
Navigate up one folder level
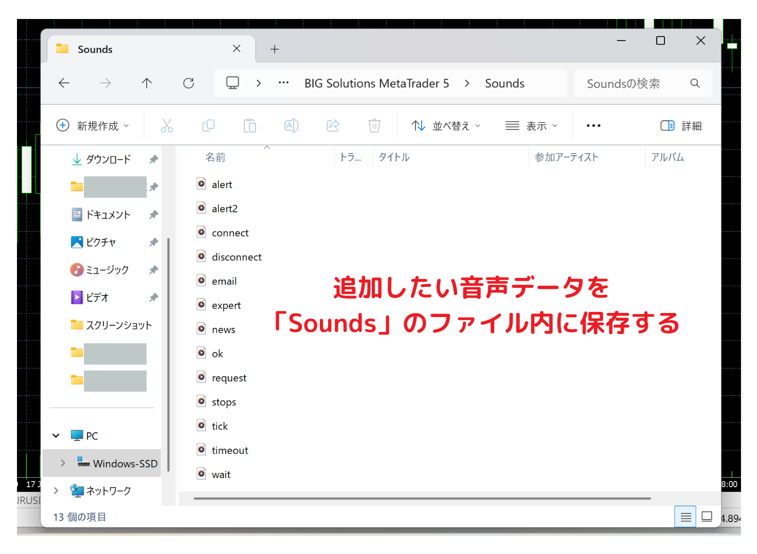(x=147, y=83)
